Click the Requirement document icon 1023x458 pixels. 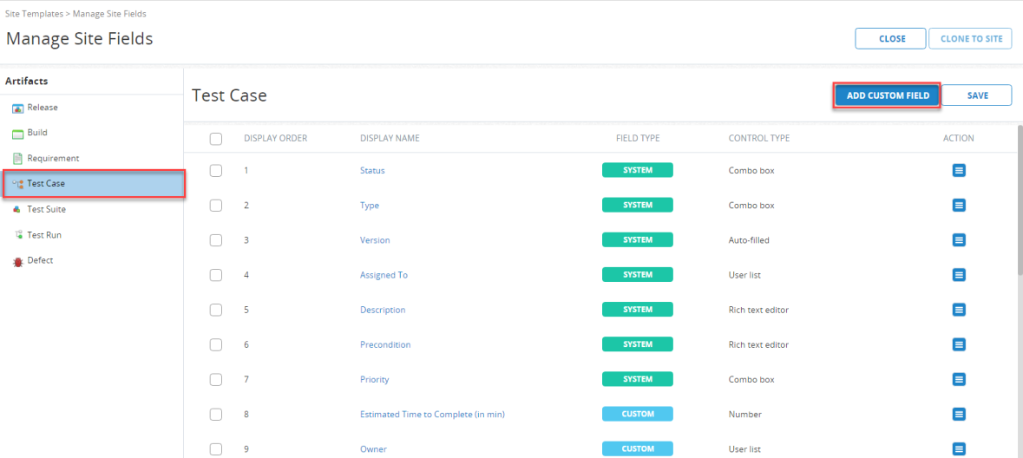(x=17, y=159)
